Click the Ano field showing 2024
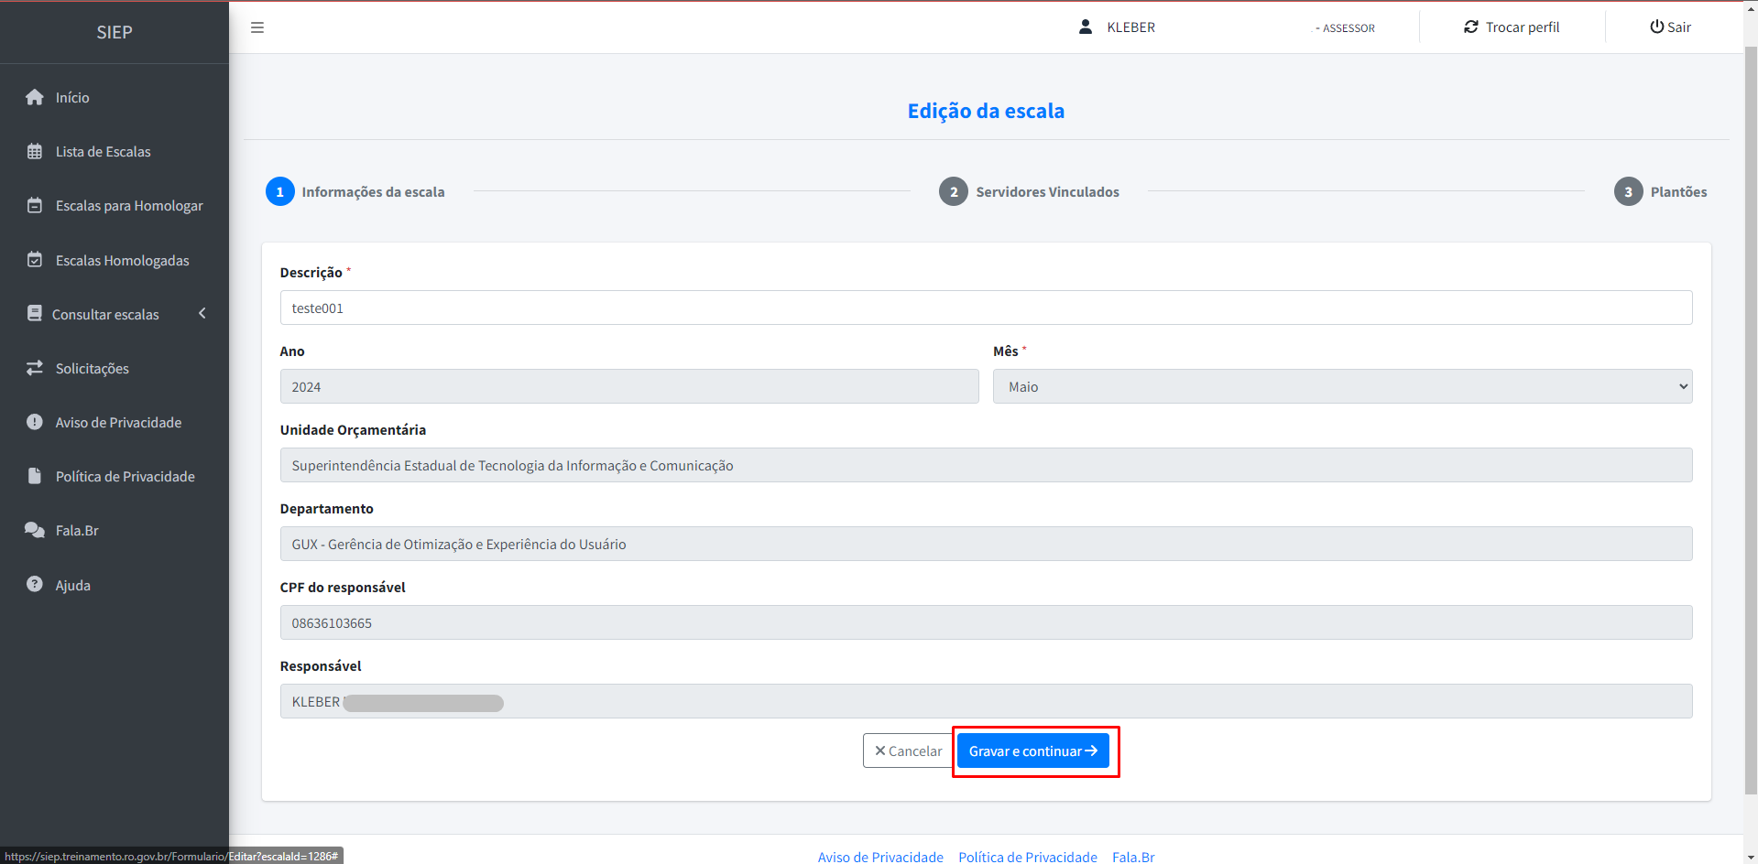The width and height of the screenshot is (1758, 864). 629,386
